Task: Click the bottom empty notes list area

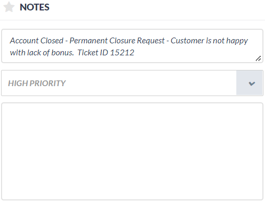Action: coord(132,151)
